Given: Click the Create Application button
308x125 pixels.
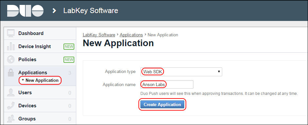Looking at the screenshot, I should coord(162,104).
